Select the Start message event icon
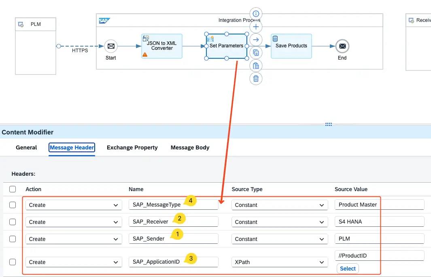This screenshot has height=277, width=431. point(111,46)
